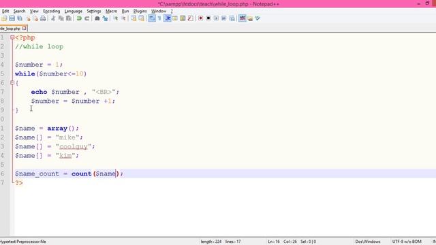
Task: Click the Close document toolbar icon
Action: [28, 18]
